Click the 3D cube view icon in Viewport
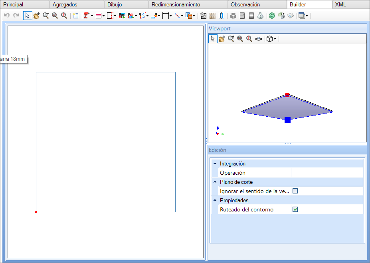 [x=269, y=39]
